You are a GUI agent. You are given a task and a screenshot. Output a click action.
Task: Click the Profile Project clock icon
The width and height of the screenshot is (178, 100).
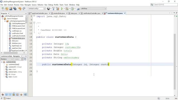pos(72,9)
